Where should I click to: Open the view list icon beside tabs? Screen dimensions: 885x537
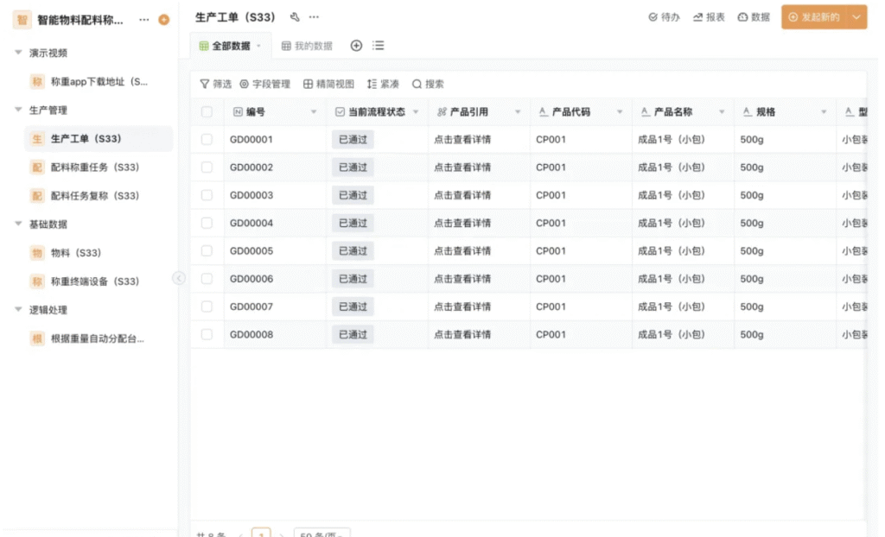[379, 46]
